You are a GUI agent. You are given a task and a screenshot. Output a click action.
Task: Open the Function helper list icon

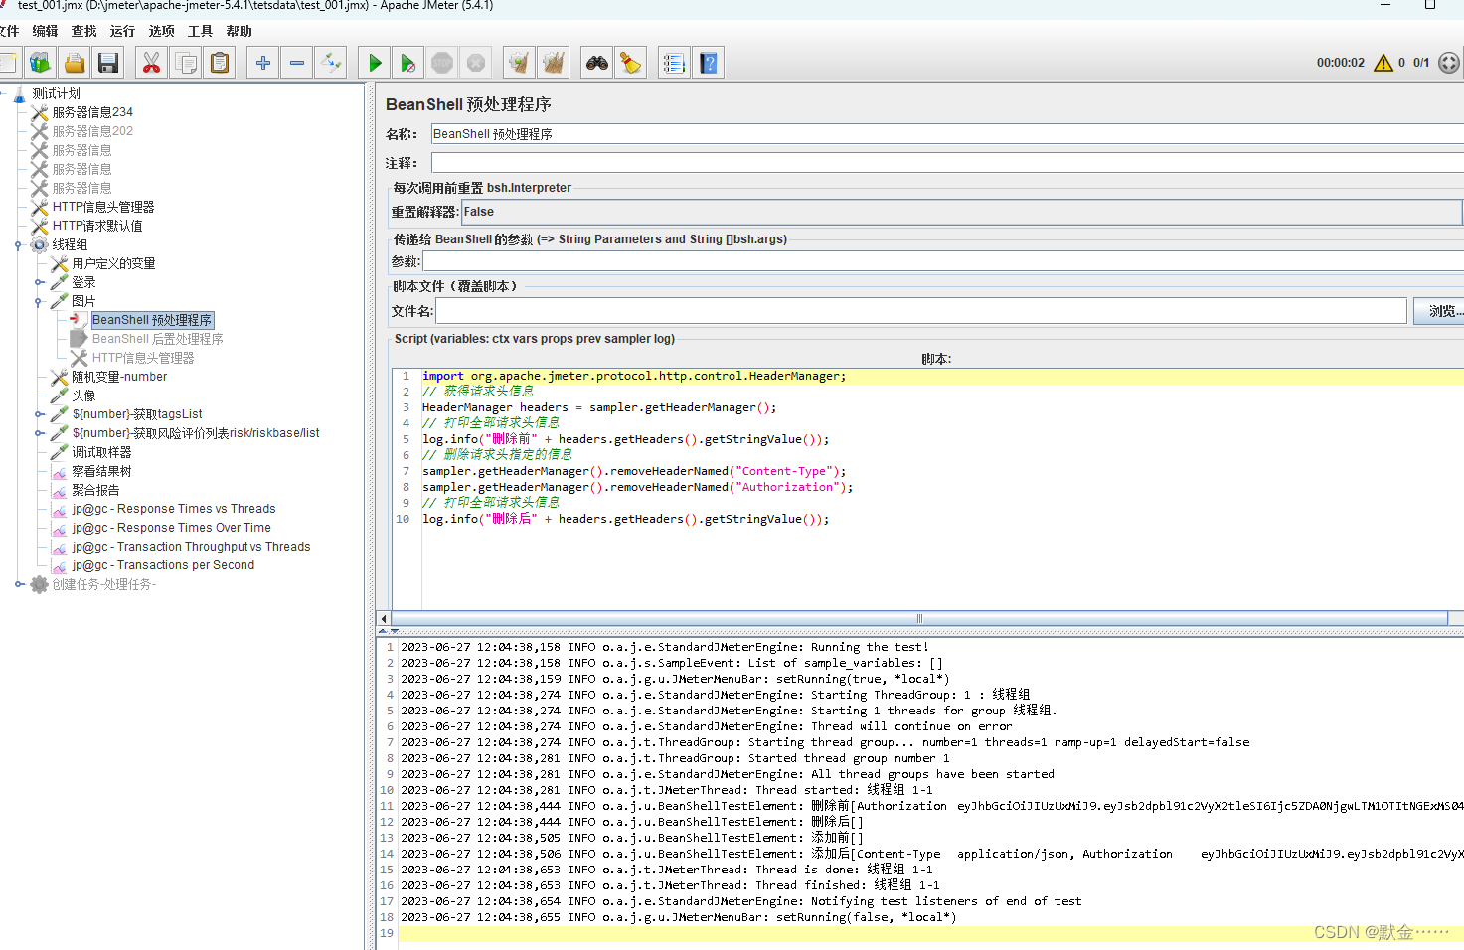674,63
